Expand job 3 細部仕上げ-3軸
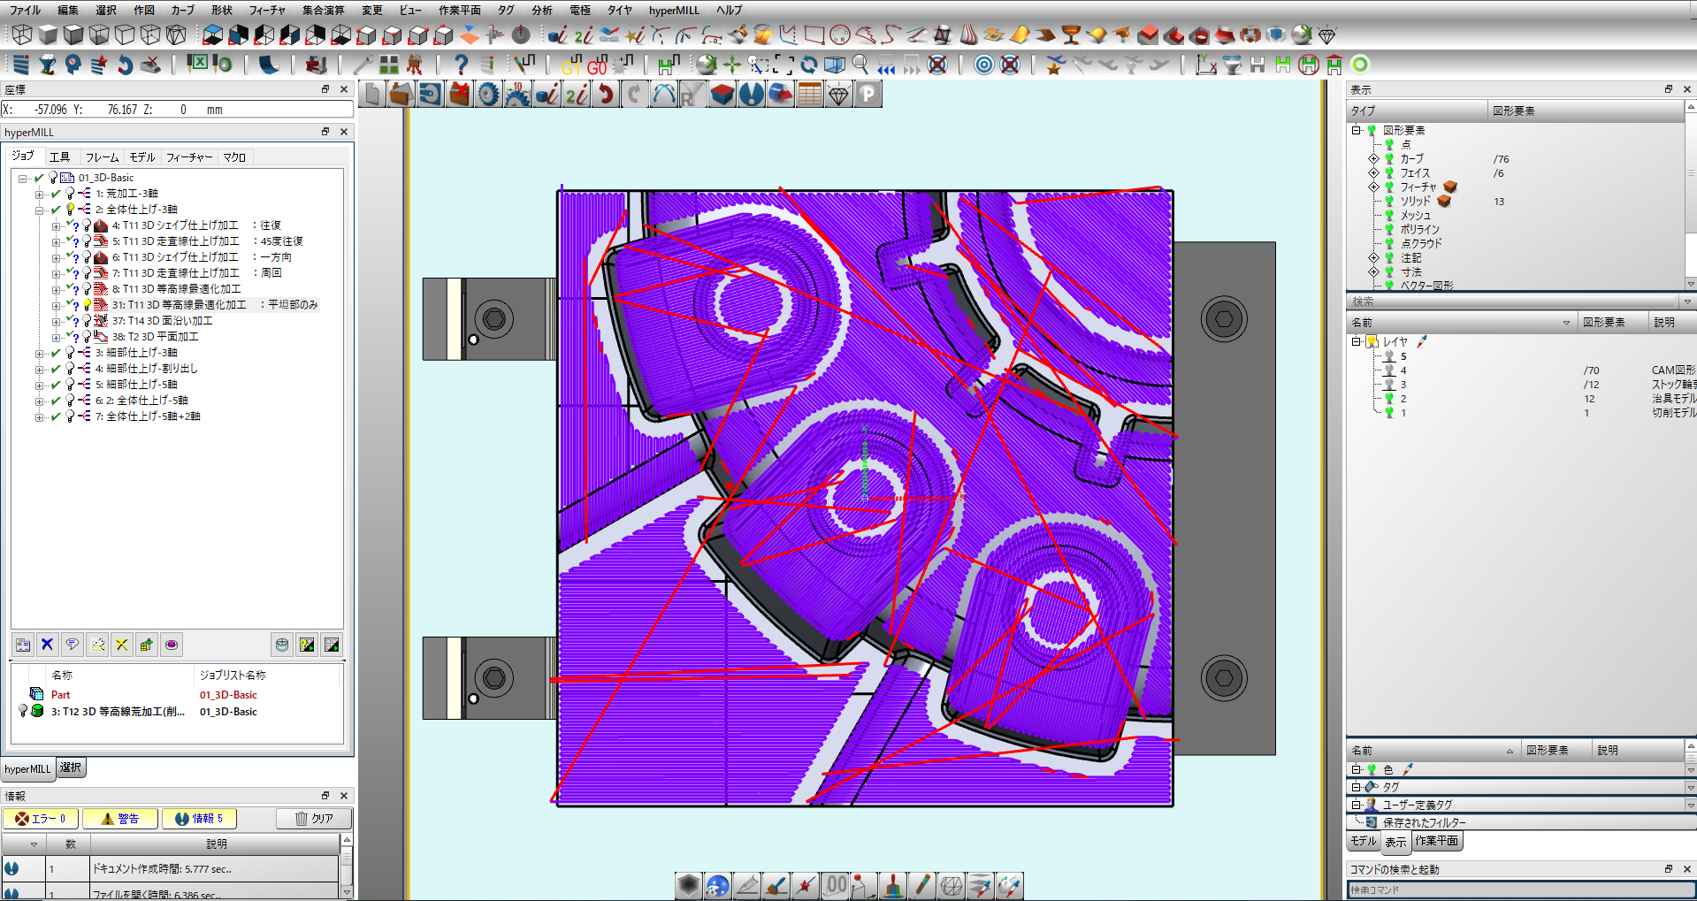Screen dimensions: 1697x901 pyautogui.click(x=39, y=352)
